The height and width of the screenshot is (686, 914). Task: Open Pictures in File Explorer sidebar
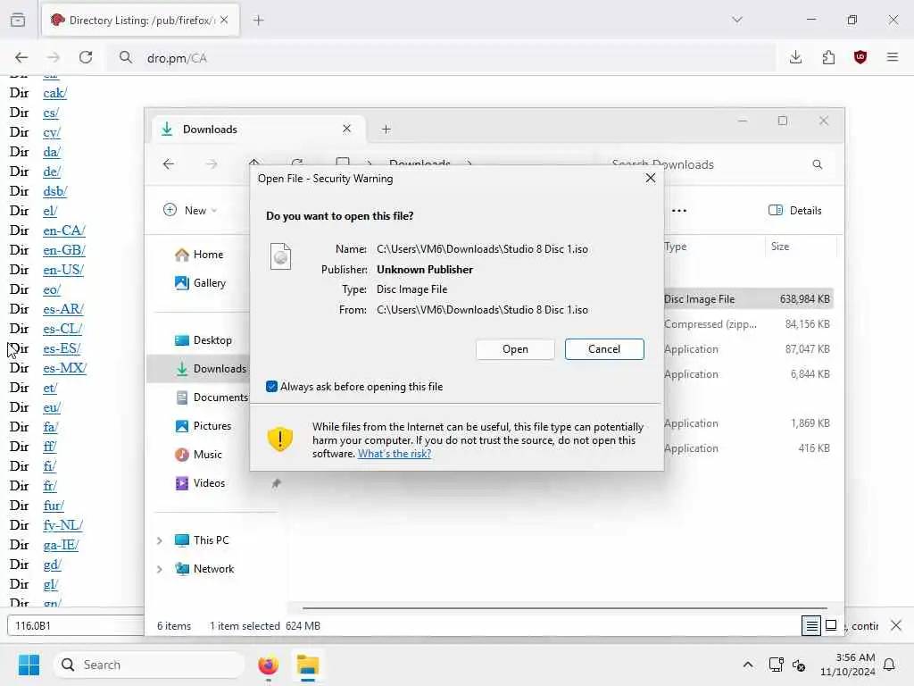click(x=203, y=426)
